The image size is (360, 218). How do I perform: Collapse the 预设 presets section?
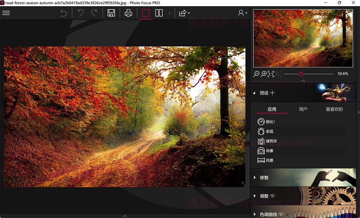(x=254, y=93)
